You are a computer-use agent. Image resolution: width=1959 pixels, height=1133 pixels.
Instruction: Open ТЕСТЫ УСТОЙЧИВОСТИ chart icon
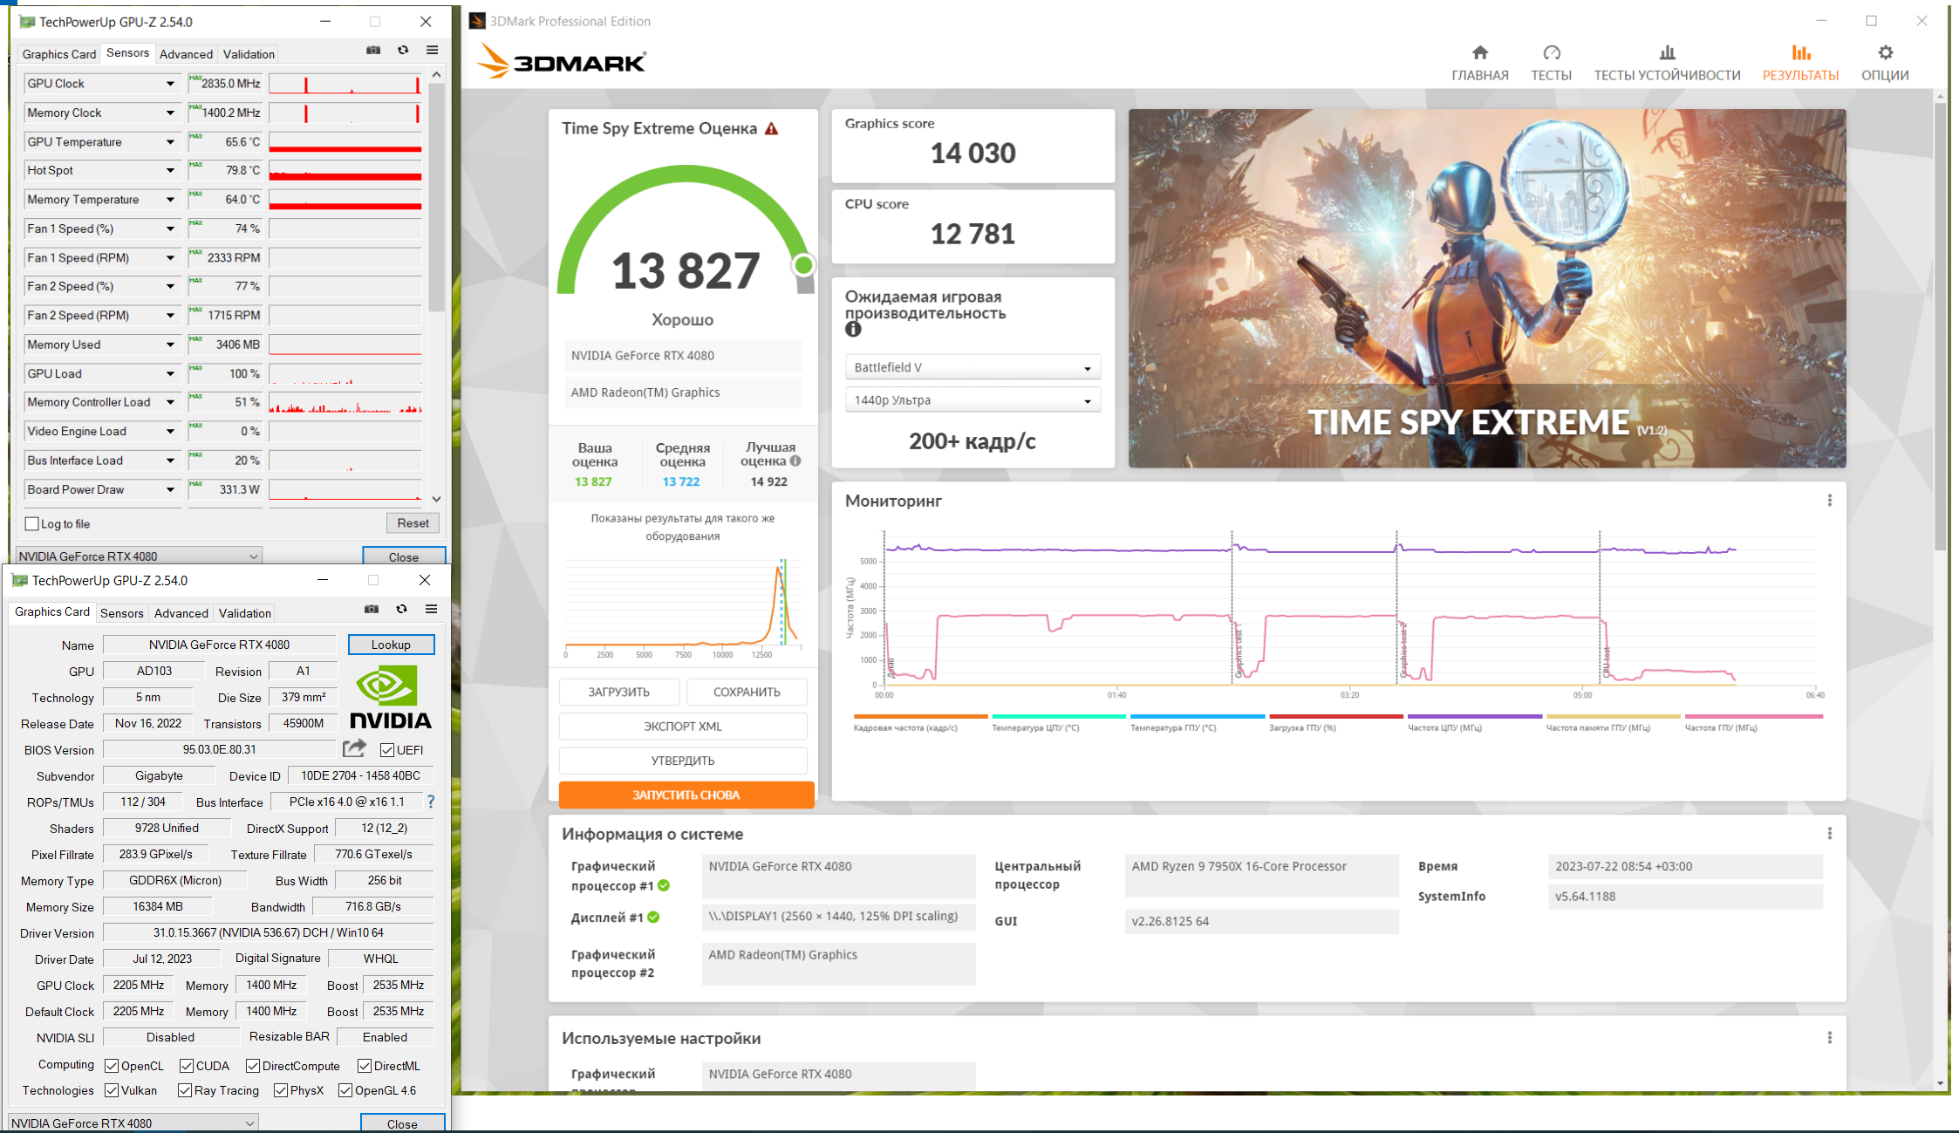(x=1666, y=53)
